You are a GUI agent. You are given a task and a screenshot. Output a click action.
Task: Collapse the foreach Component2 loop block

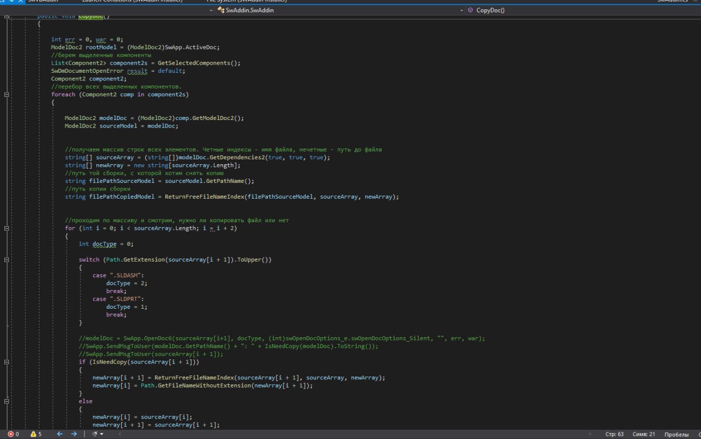(7, 95)
